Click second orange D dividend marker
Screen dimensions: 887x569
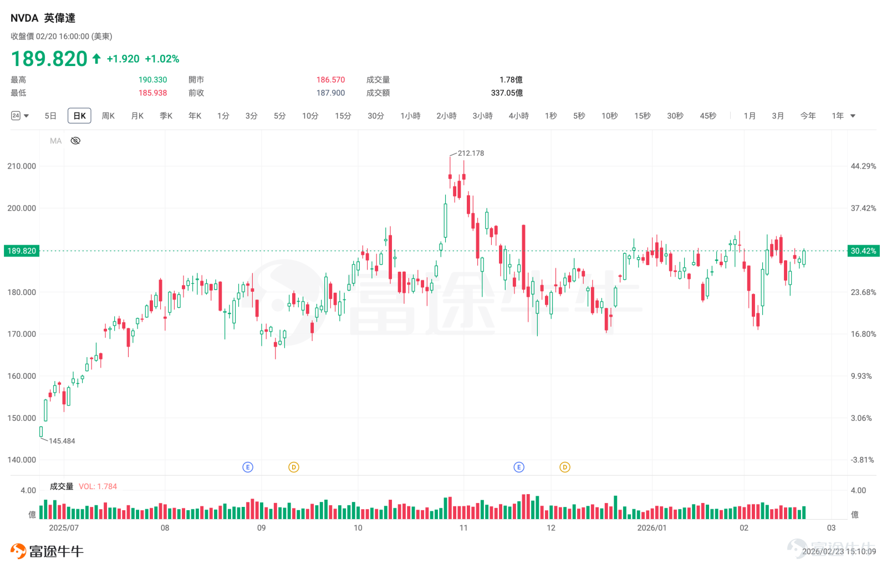coord(565,467)
